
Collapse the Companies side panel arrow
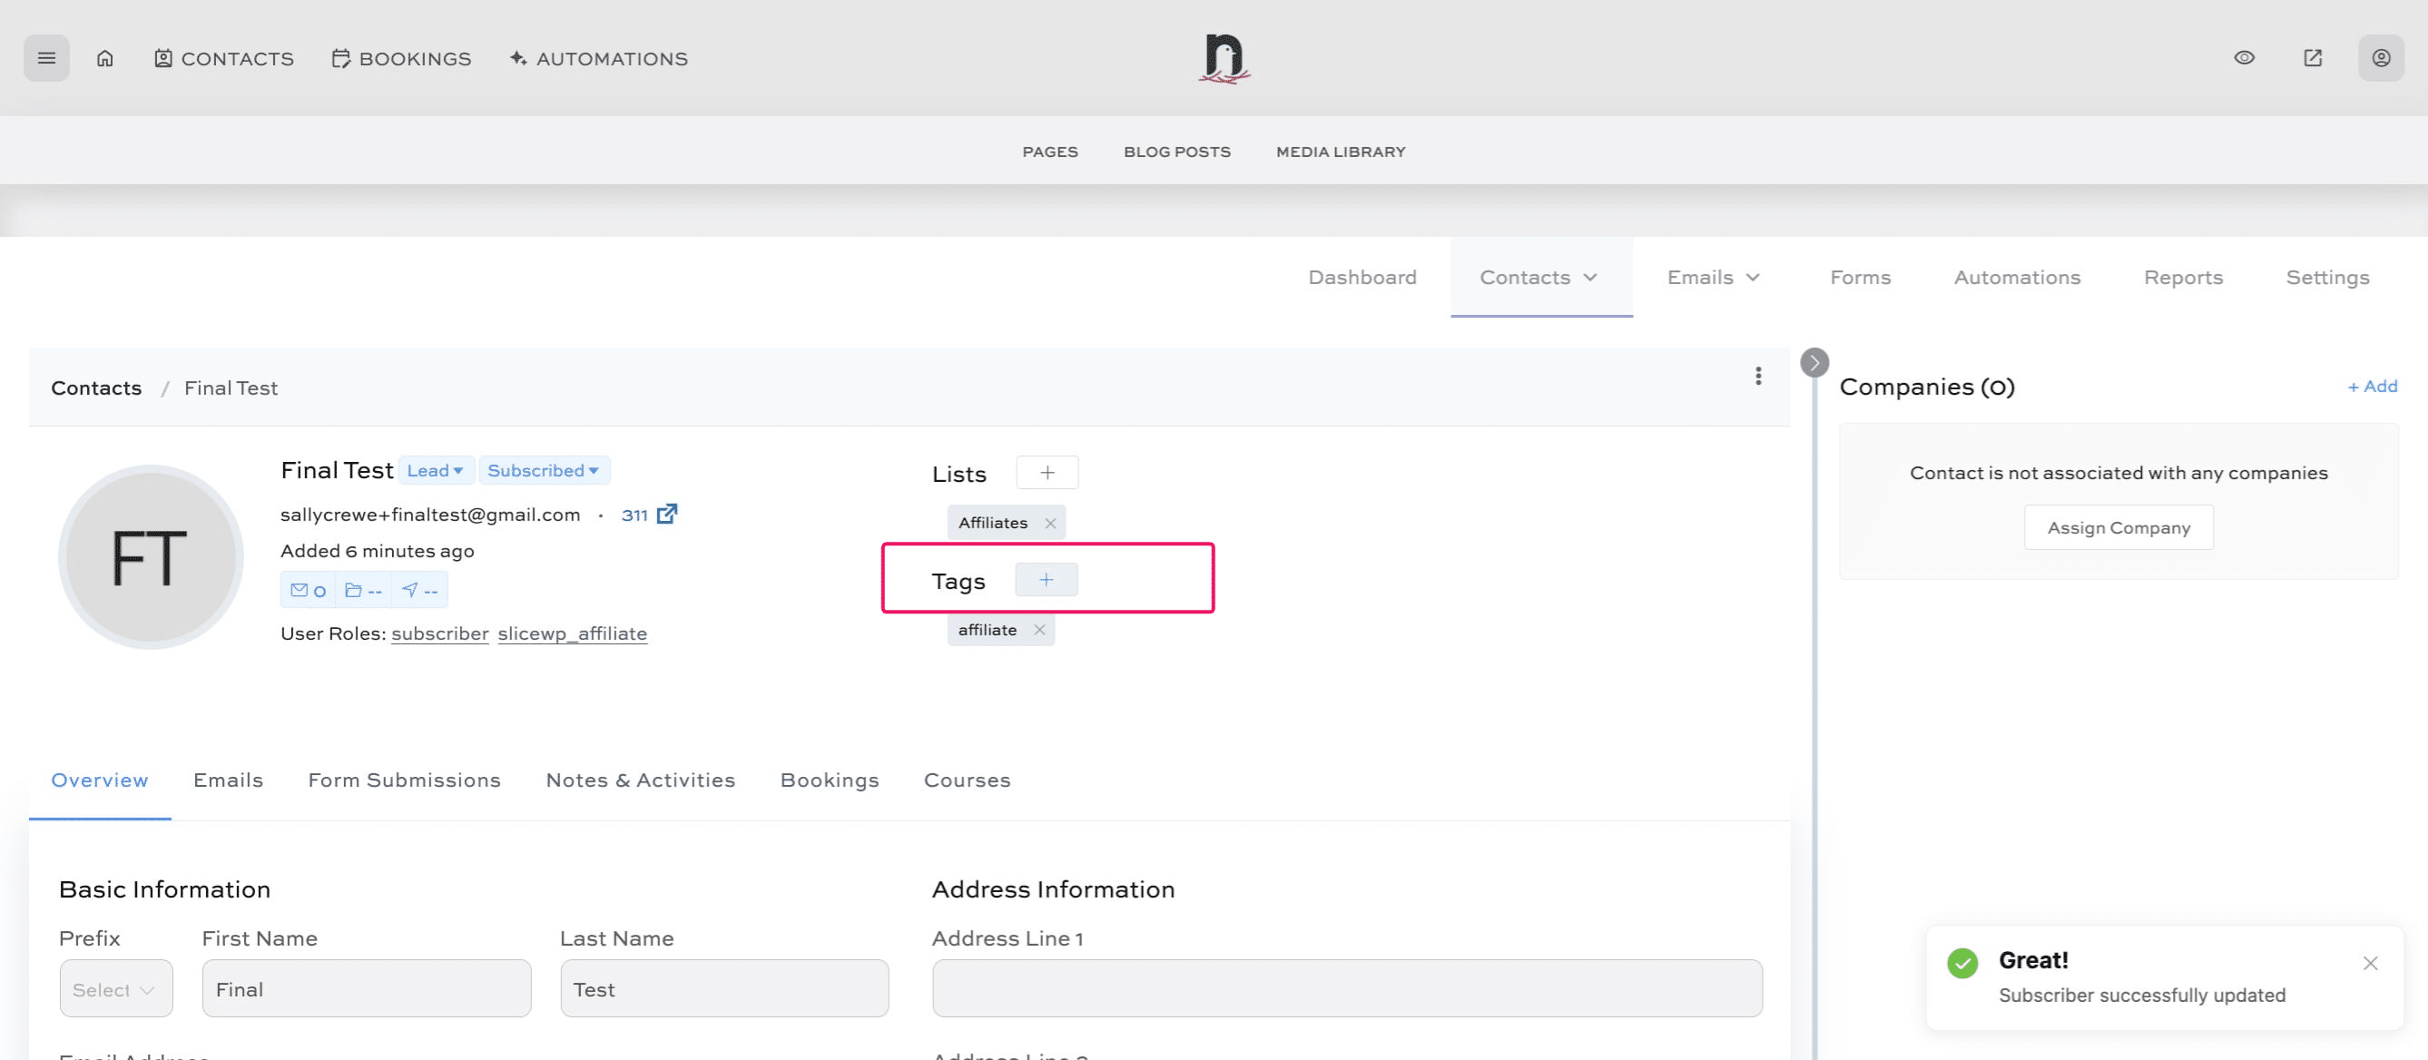tap(1814, 363)
